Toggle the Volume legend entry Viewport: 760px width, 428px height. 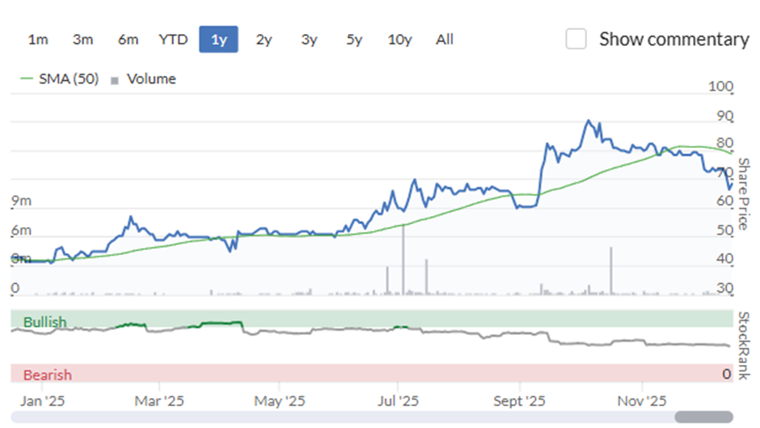[x=143, y=79]
